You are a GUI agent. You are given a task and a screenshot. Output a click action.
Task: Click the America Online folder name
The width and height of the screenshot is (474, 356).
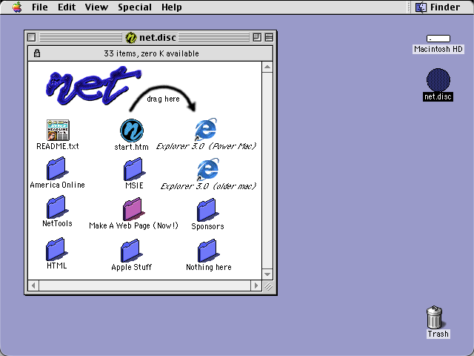point(58,185)
